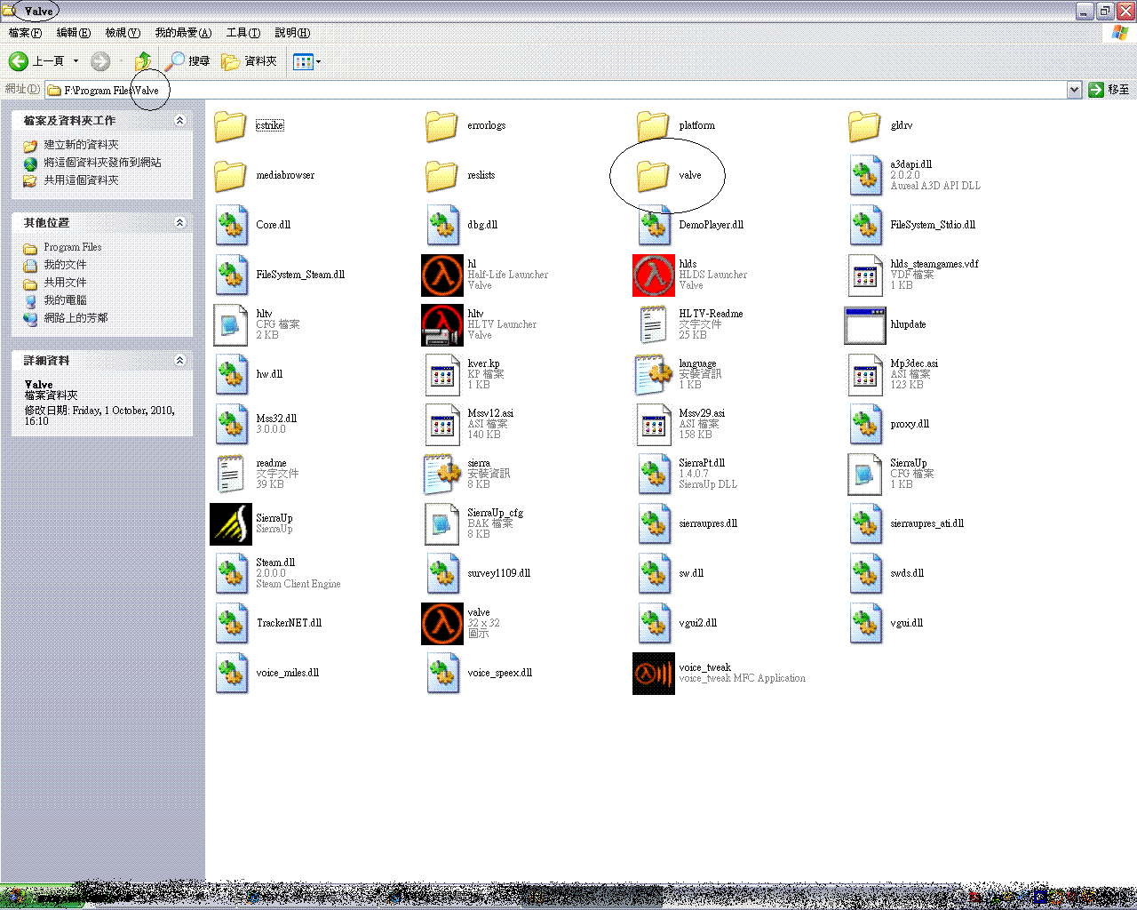The image size is (1137, 910).
Task: Select the hlupdate application icon
Action: pos(865,325)
